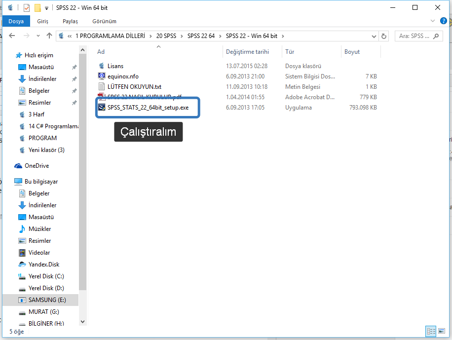Click the Uygulama type cell
Screen dimensions: 452x340
[299, 108]
